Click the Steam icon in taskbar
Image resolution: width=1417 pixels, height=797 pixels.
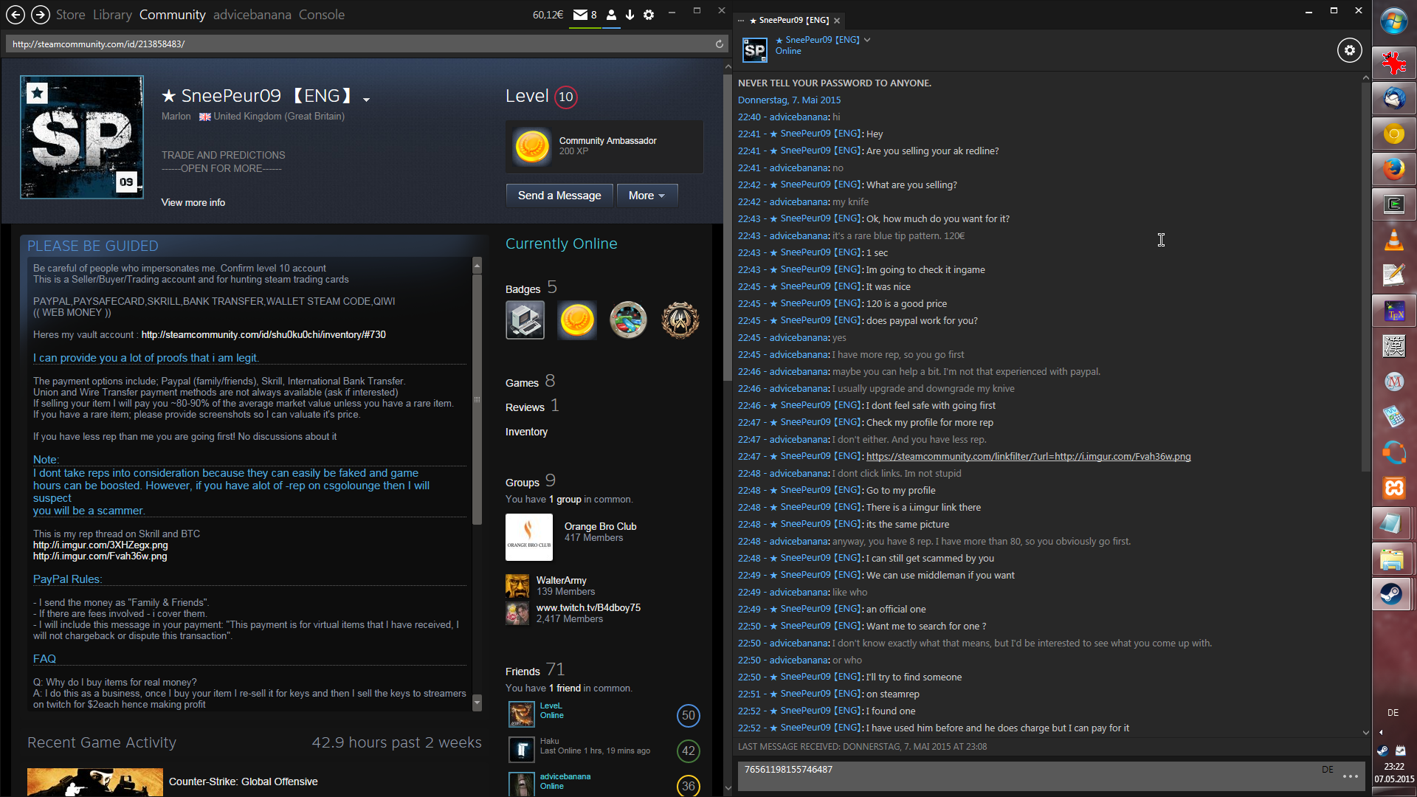1392,594
